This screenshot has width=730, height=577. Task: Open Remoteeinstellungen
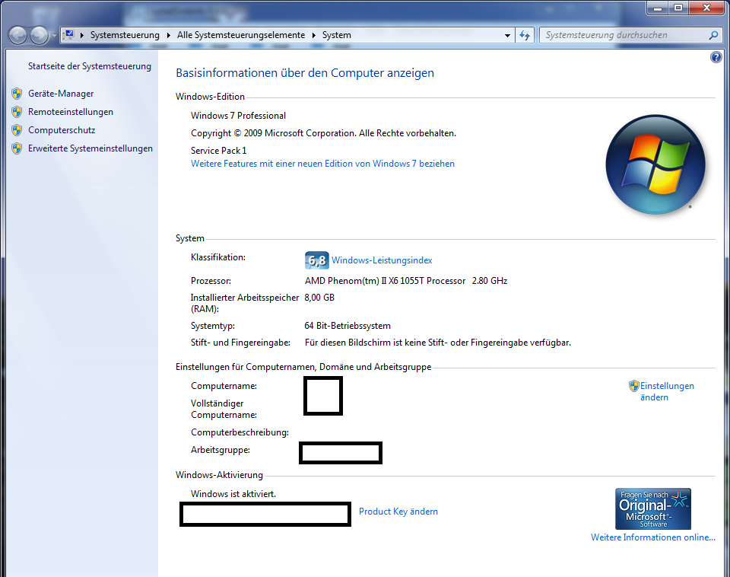(71, 112)
